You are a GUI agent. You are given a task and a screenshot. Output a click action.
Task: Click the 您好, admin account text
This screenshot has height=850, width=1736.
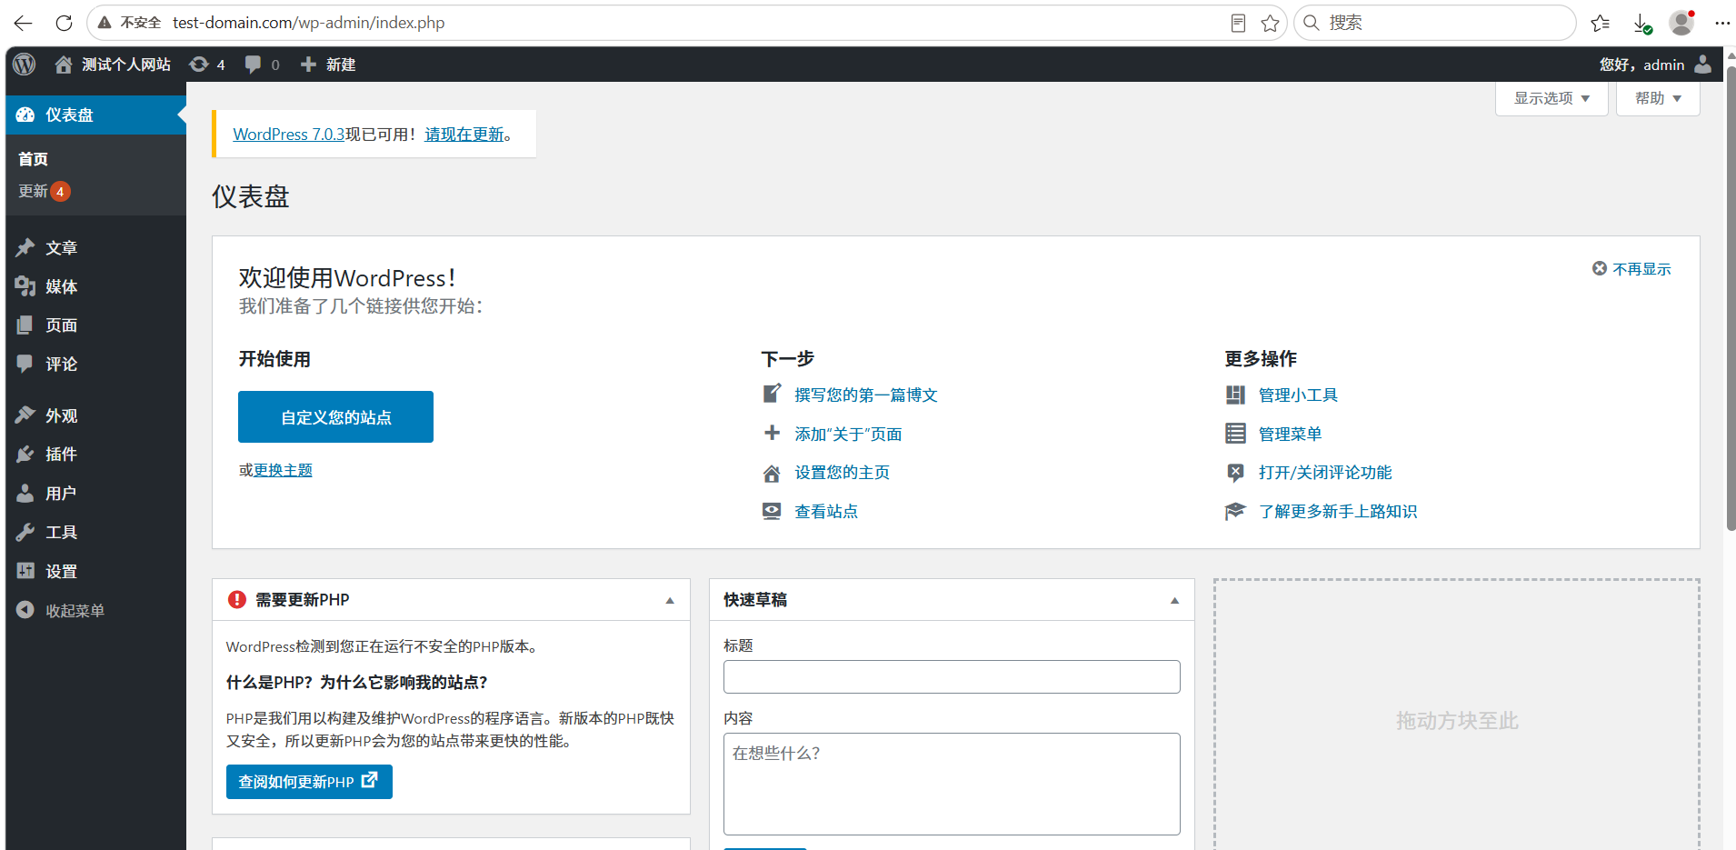1641,65
